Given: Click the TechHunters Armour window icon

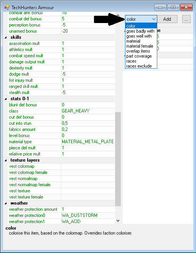Looking at the screenshot, I should [x=7, y=7].
